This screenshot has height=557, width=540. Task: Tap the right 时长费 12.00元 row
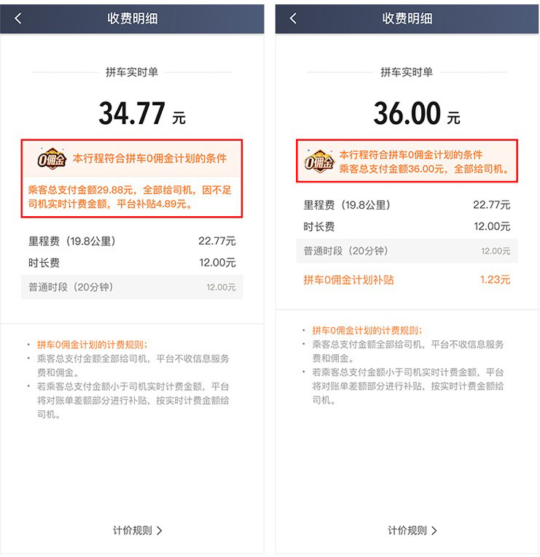tap(407, 226)
